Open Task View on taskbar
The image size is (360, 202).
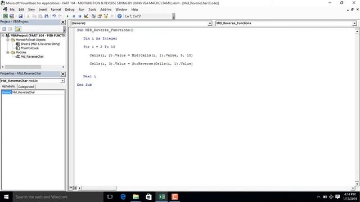[110, 197]
